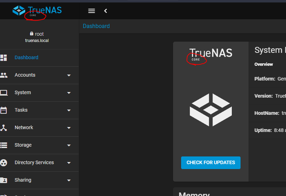Viewport: 286px width, 196px height.
Task: Click the TrueNAS CORE wordmark on card
Action: pyautogui.click(x=211, y=55)
